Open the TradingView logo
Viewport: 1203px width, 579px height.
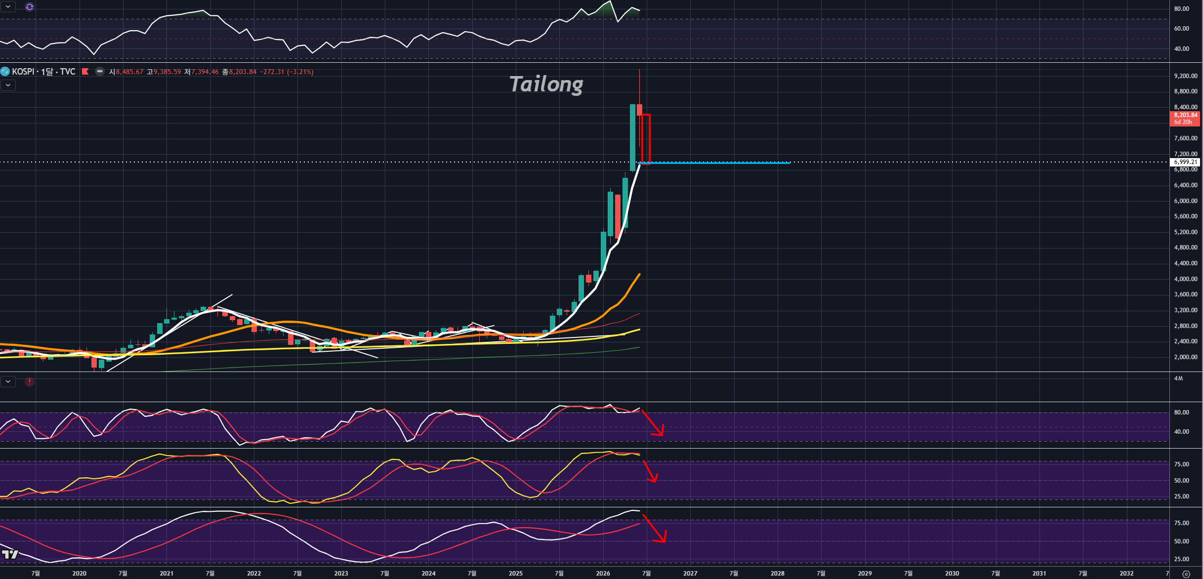(10, 554)
